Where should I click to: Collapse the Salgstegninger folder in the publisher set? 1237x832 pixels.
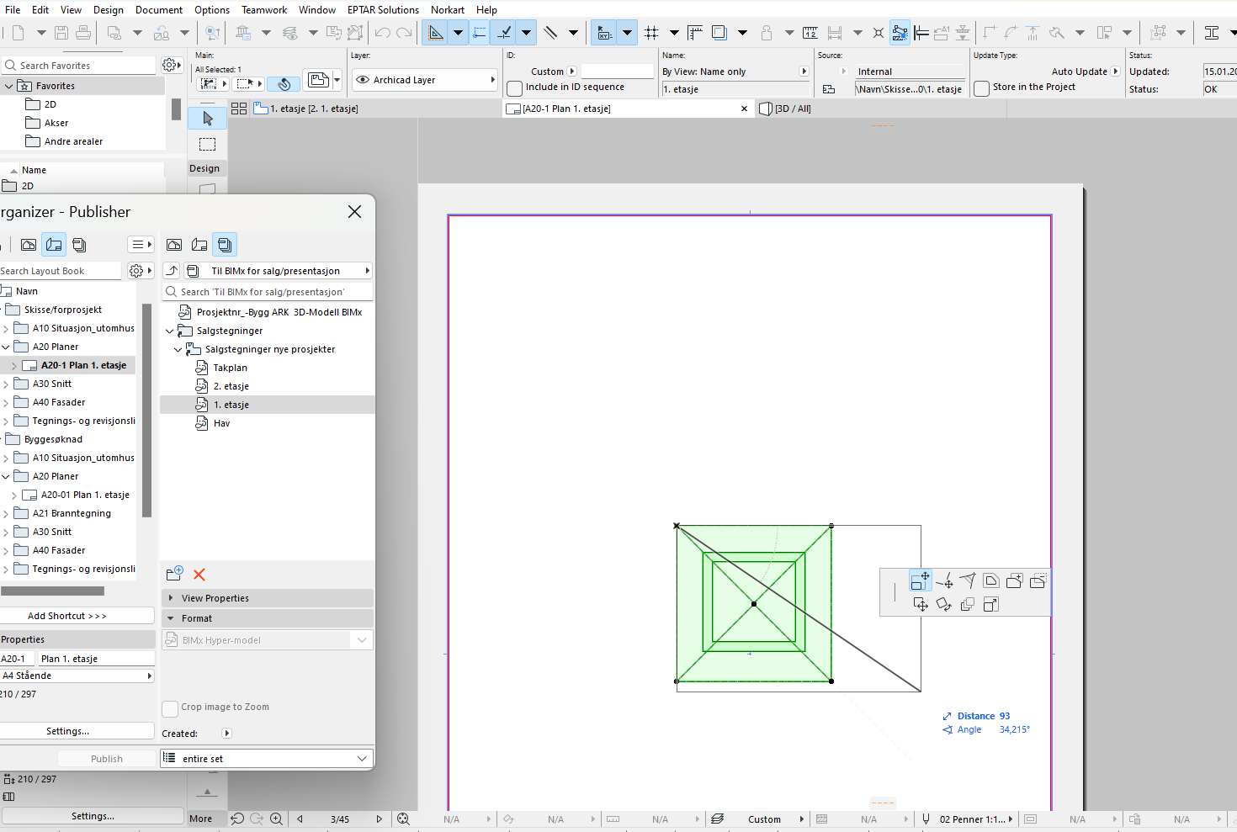170,331
